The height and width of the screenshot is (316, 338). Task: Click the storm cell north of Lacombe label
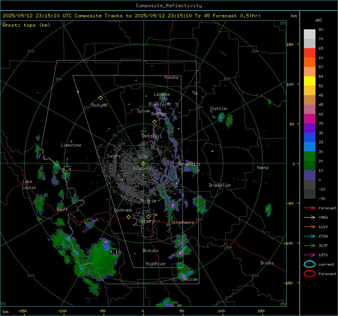pyautogui.click(x=163, y=98)
